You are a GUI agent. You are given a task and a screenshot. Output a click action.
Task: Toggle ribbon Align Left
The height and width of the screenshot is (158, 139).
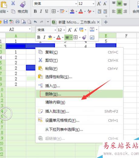(114, 11)
